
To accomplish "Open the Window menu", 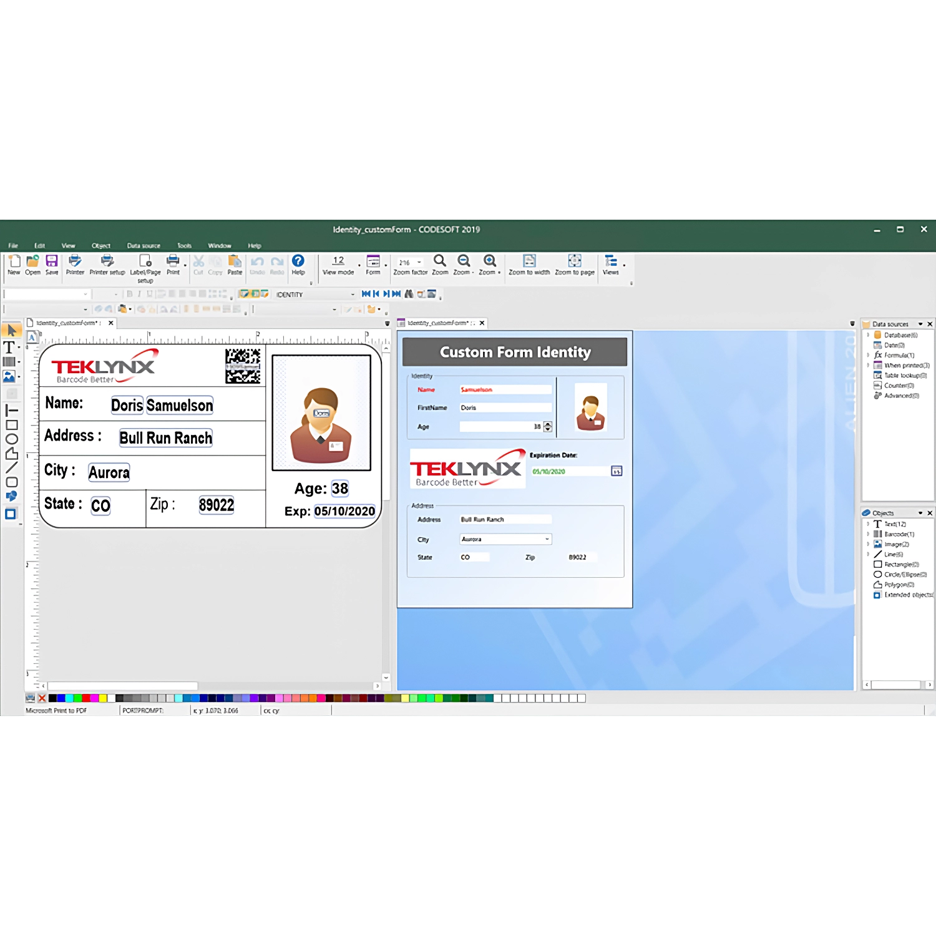I will [x=220, y=246].
